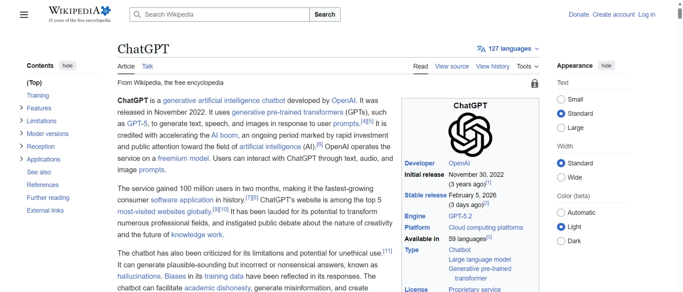Open Cloud computing platforms link in infobox
The height and width of the screenshot is (292, 683).
pyautogui.click(x=486, y=227)
